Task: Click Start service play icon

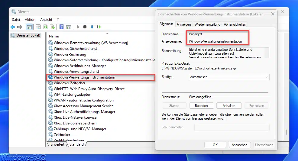Action: pyautogui.click(x=78, y=27)
